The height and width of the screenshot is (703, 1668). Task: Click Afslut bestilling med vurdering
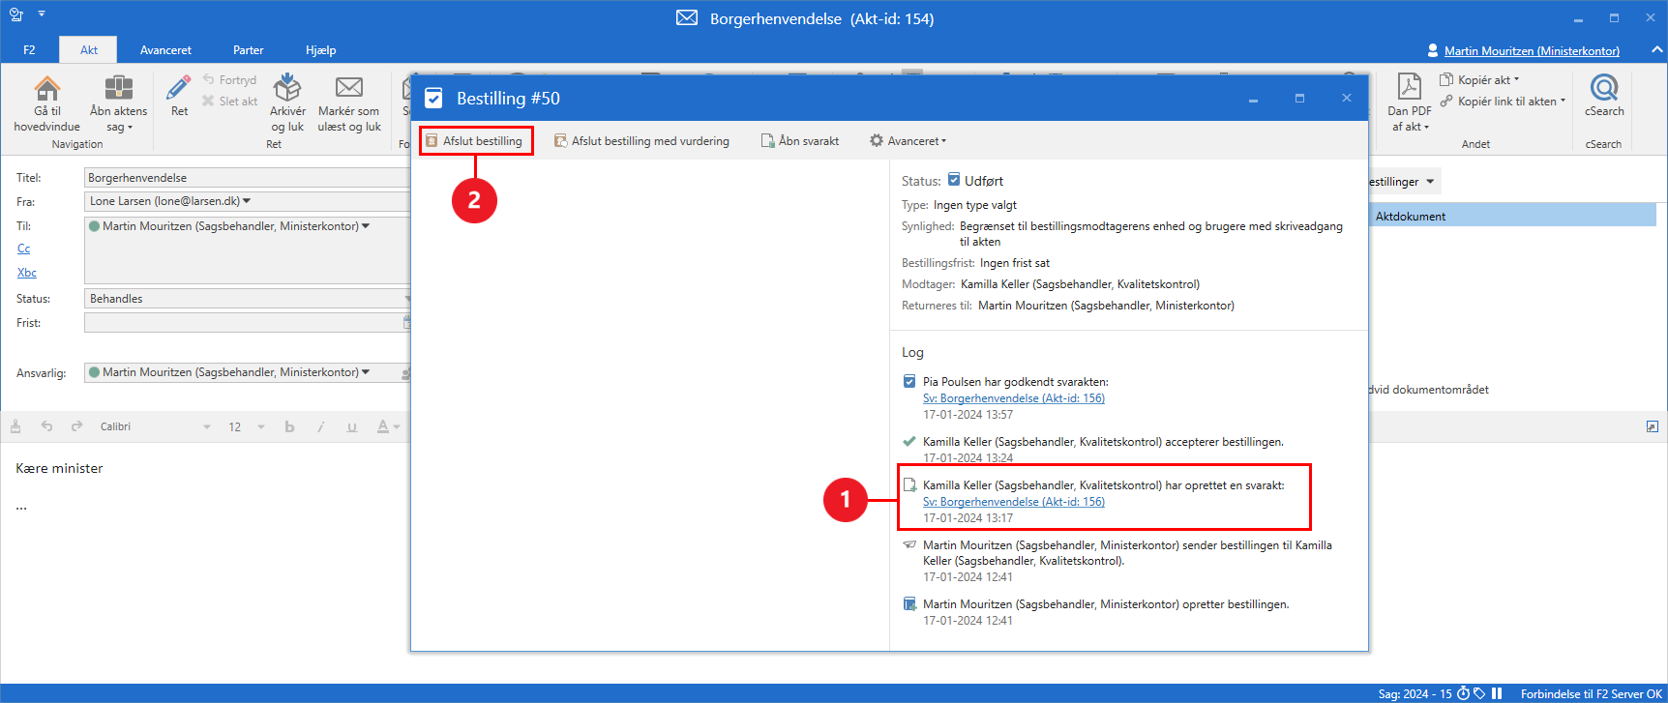pyautogui.click(x=641, y=141)
